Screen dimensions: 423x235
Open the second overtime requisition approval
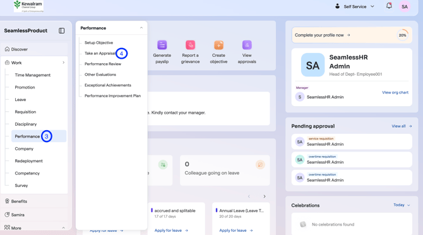pyautogui.click(x=352, y=178)
